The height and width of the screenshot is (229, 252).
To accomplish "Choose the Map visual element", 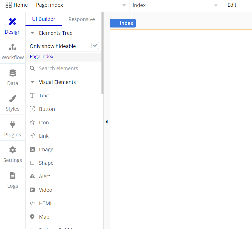I will pyautogui.click(x=44, y=217).
